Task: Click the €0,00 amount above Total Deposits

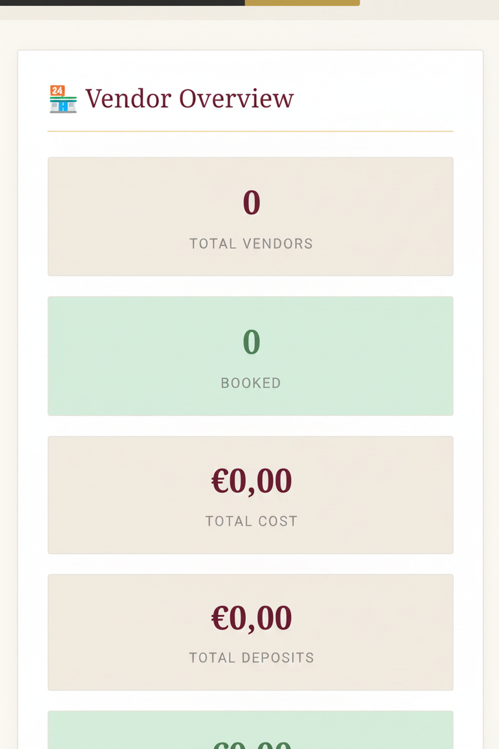Action: coord(251,618)
